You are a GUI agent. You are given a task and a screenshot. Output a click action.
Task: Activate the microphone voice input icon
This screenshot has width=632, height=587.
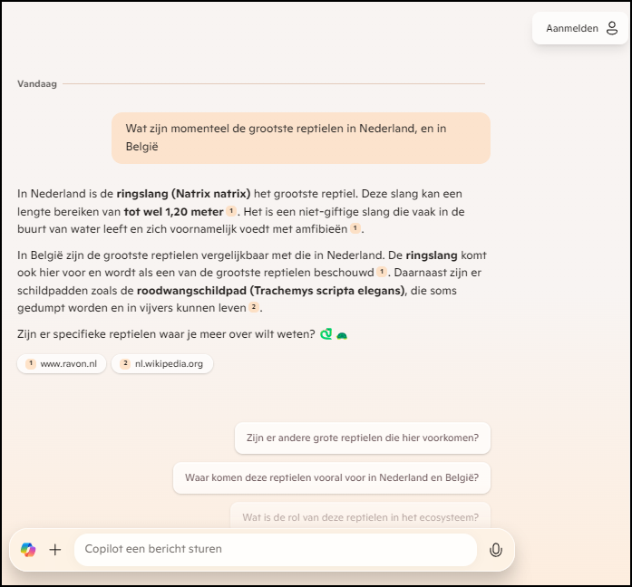pyautogui.click(x=495, y=549)
